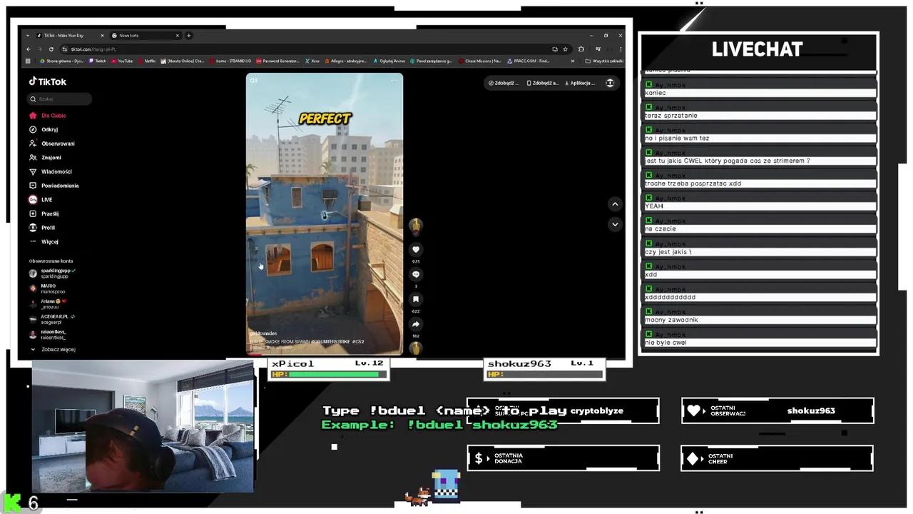This screenshot has width=913, height=514.
Task: Click the TikTok logo
Action: [48, 81]
